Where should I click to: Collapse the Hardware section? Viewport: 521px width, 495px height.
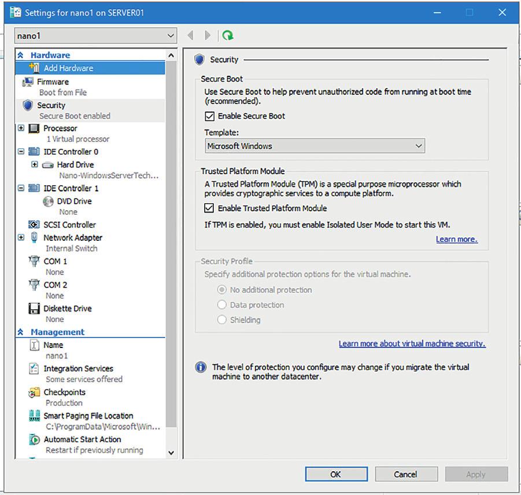21,55
